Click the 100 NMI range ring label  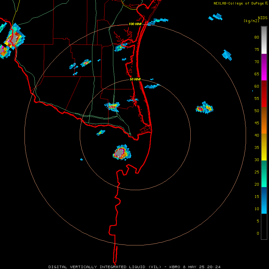click(x=135, y=24)
